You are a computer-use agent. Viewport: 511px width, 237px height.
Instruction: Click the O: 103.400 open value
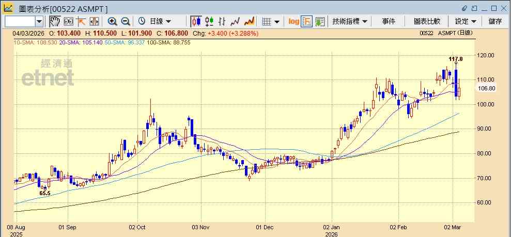click(66, 33)
